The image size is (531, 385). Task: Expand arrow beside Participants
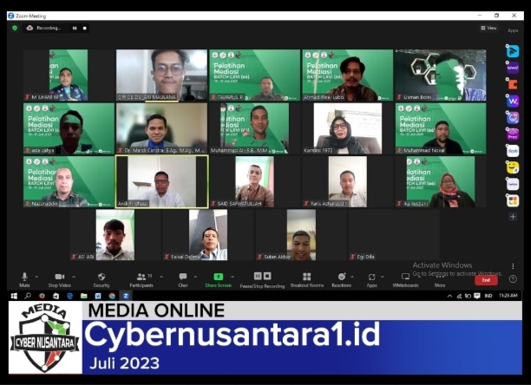click(x=161, y=277)
